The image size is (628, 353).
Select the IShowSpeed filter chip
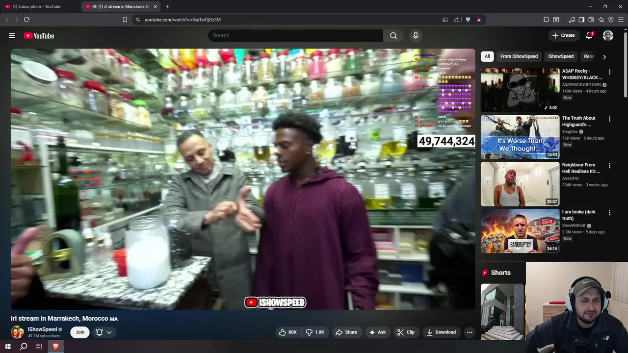point(561,56)
